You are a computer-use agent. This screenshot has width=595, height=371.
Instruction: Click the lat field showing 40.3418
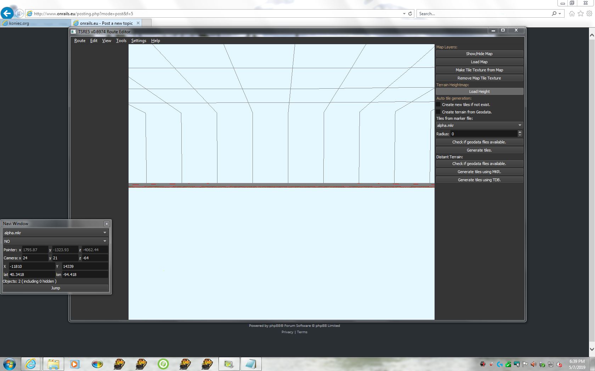[x=32, y=275]
